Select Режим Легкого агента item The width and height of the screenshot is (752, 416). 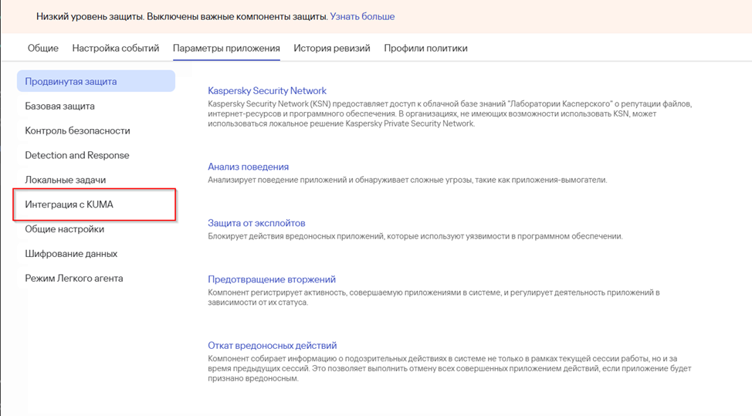[73, 279]
